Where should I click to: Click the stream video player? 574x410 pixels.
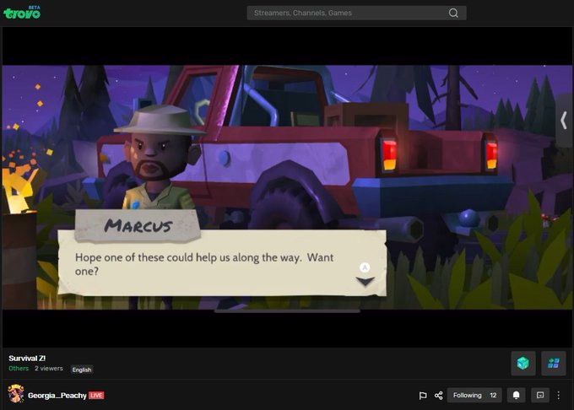pos(287,187)
